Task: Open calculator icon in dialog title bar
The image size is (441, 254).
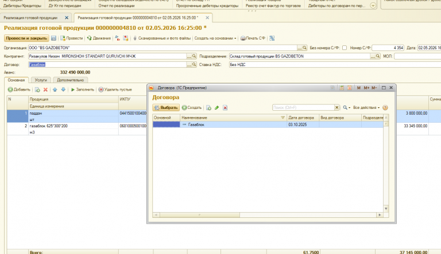Action: [x=342, y=88]
